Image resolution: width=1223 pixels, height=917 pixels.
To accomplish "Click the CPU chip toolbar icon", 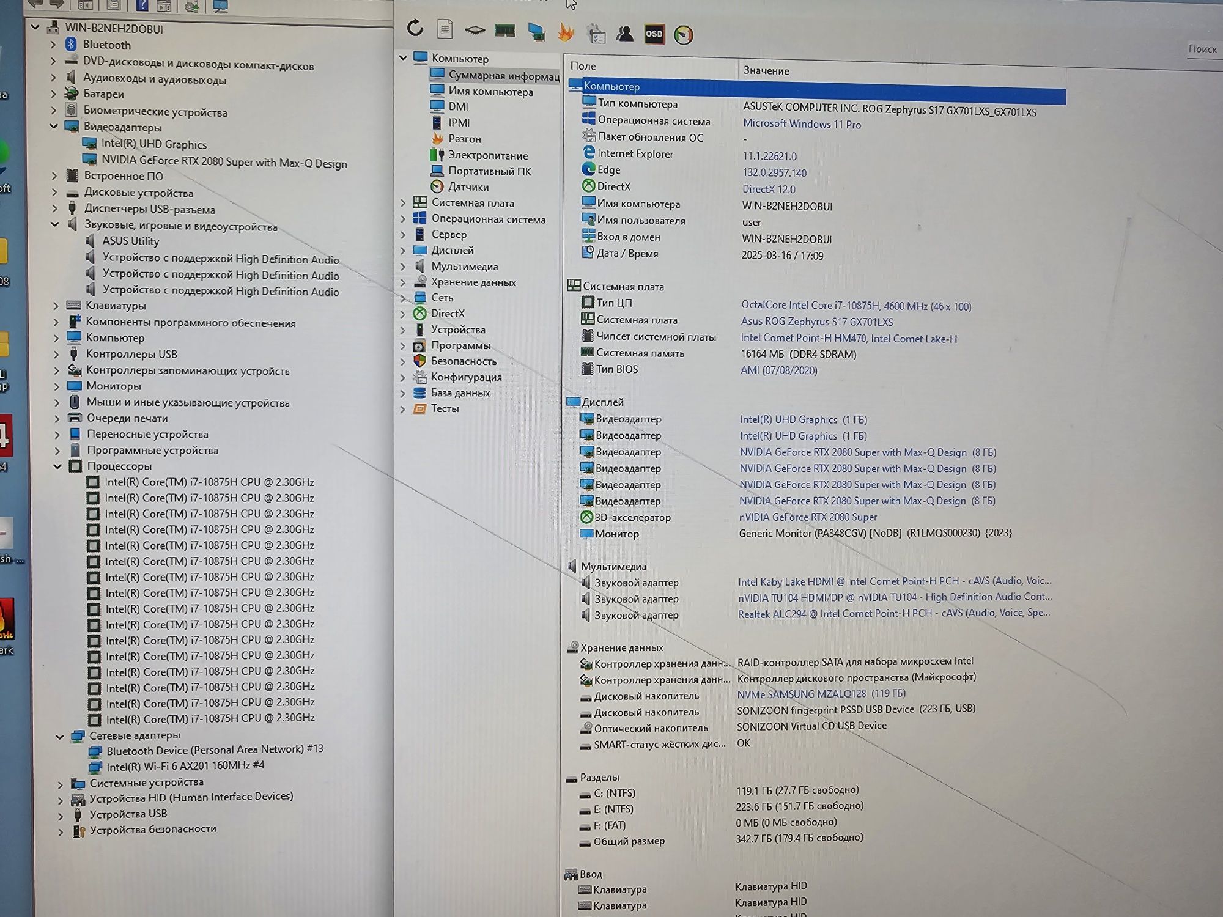I will [x=475, y=29].
